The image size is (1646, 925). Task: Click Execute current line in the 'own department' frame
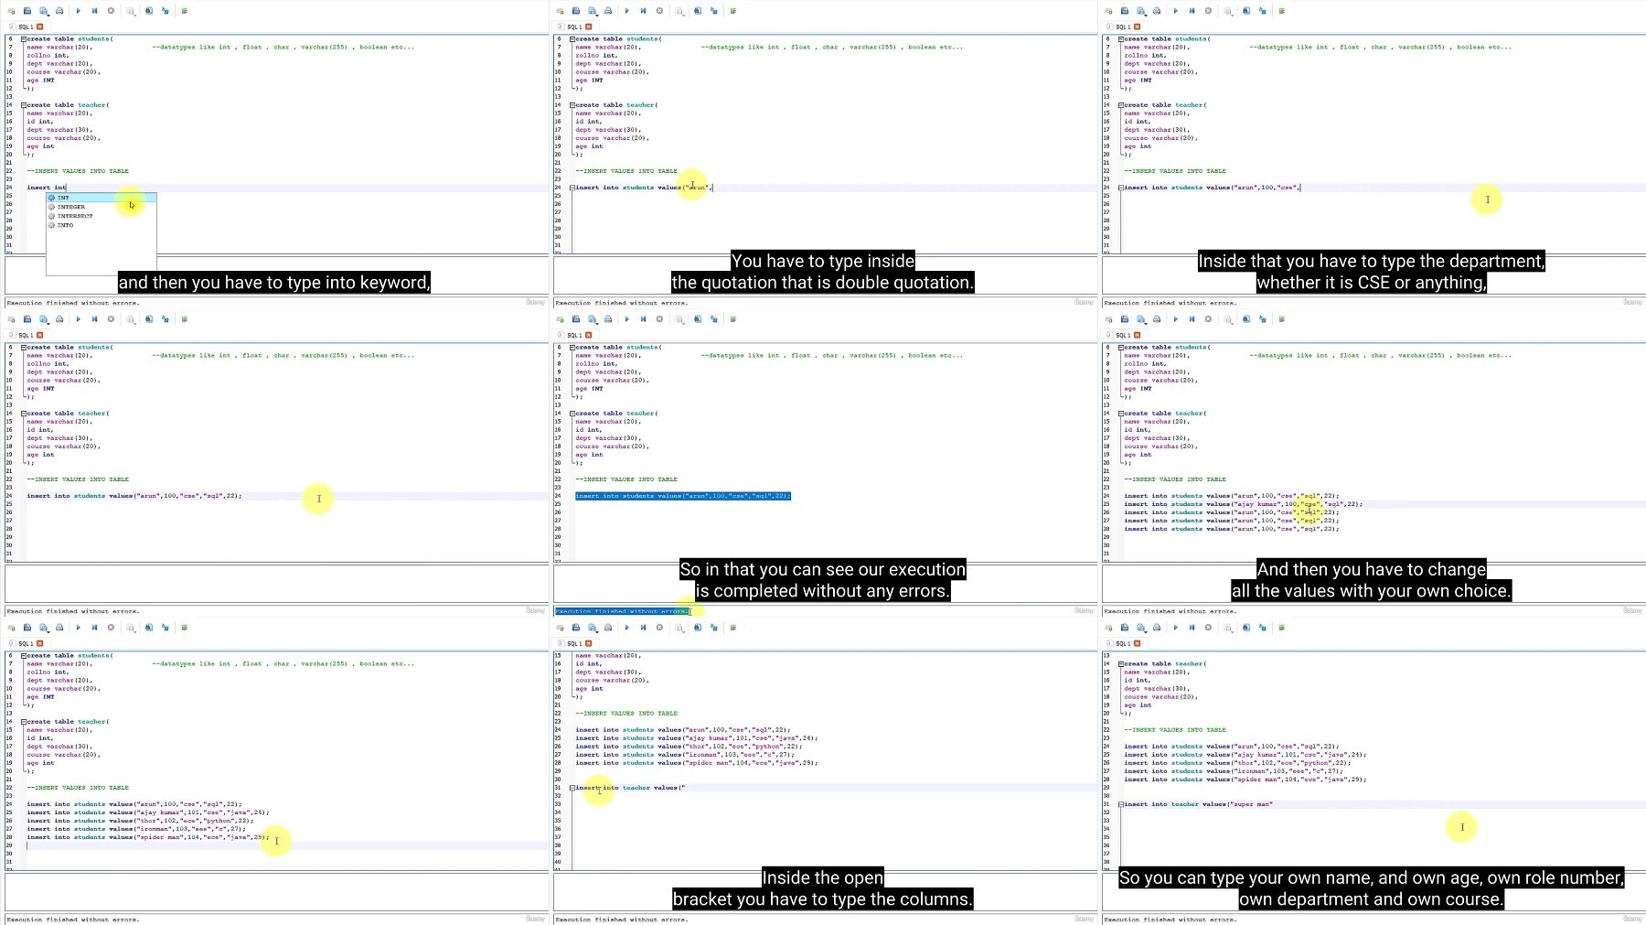coord(1192,628)
